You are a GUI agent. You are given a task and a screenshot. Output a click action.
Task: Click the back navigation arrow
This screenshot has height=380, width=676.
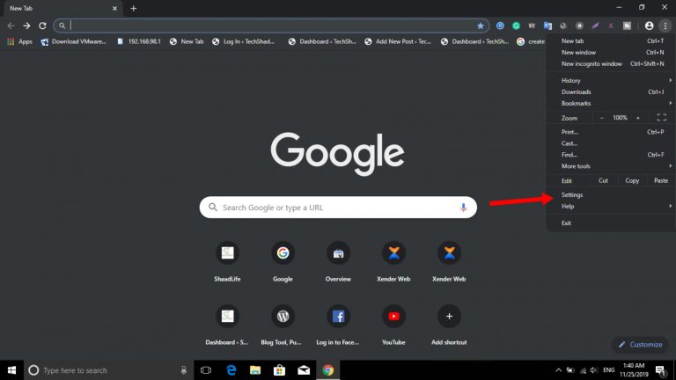11,26
